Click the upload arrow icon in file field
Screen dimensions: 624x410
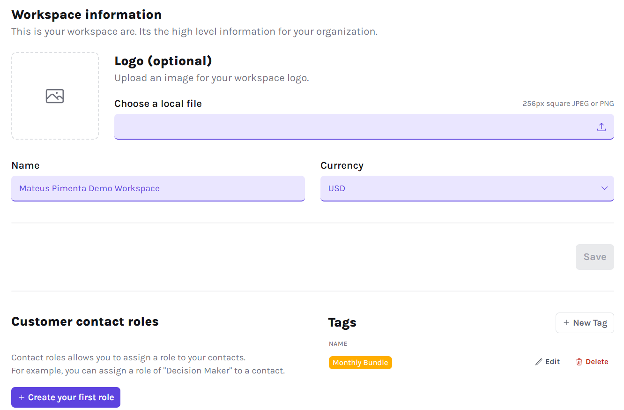[602, 127]
